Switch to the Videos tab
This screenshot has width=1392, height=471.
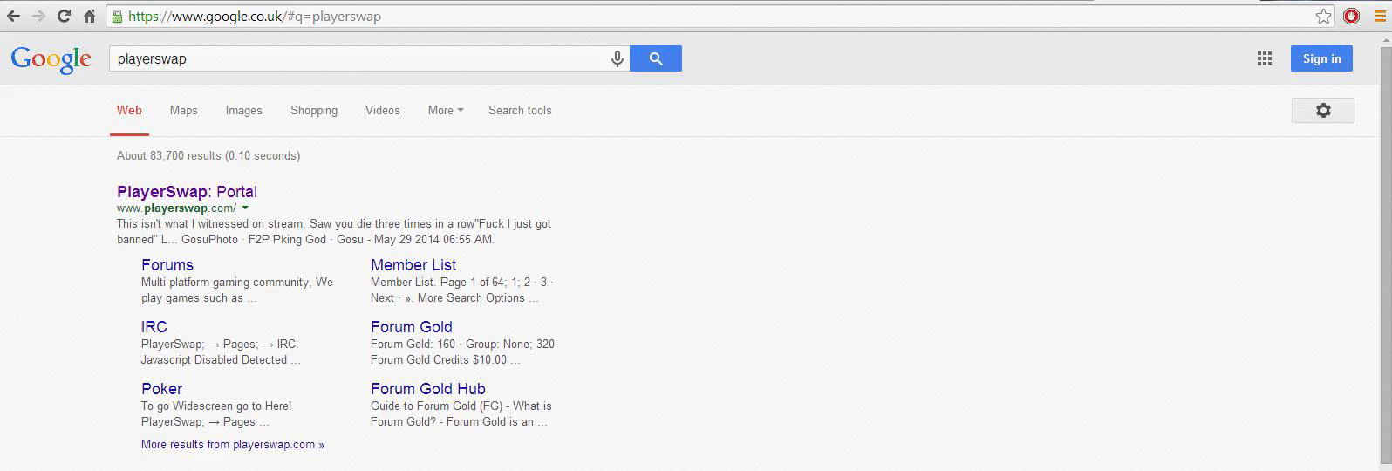pyautogui.click(x=382, y=111)
